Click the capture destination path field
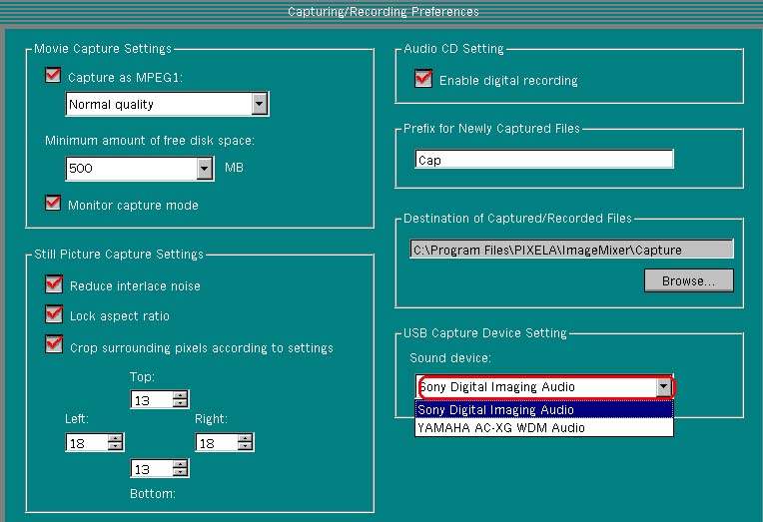 click(x=571, y=250)
